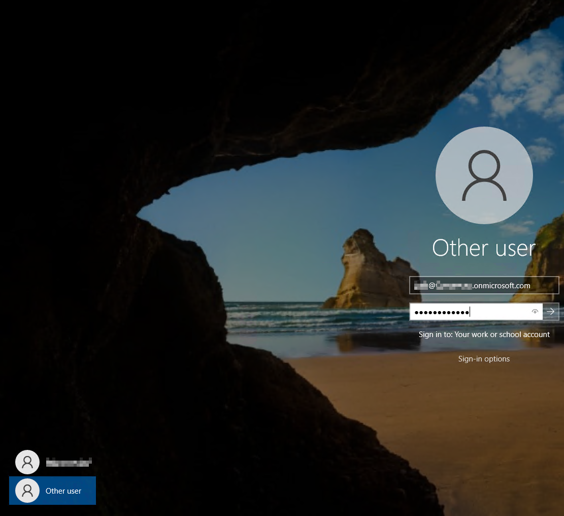Click the avatar icon inside the Other user tile
Viewport: 564px width, 516px height.
[x=27, y=491]
